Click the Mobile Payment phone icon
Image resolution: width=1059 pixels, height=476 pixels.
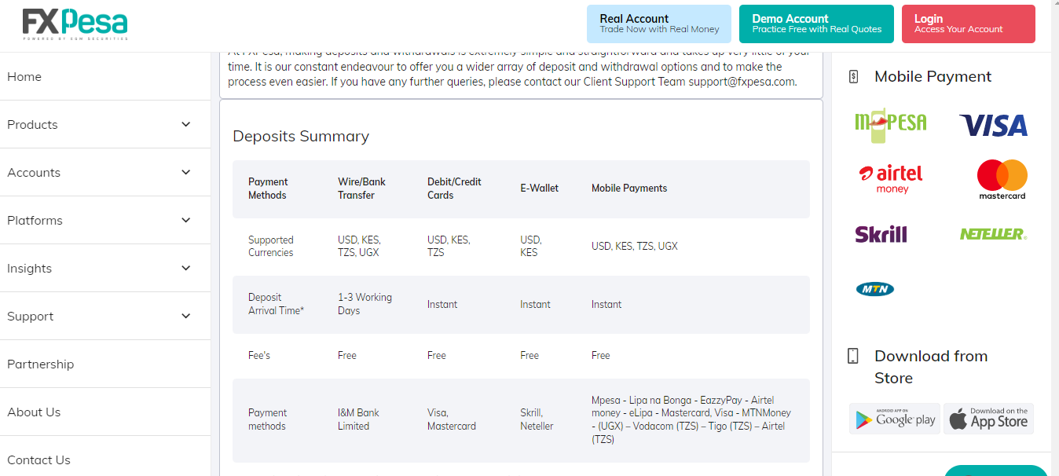click(853, 76)
